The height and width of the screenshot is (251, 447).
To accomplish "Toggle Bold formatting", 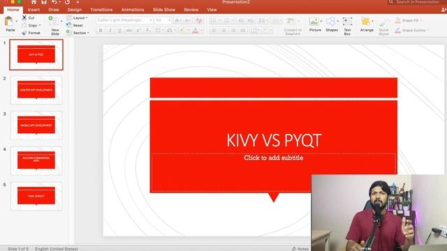I will [101, 30].
